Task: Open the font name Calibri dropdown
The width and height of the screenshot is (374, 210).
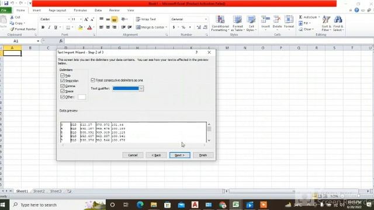Action: (x=69, y=19)
